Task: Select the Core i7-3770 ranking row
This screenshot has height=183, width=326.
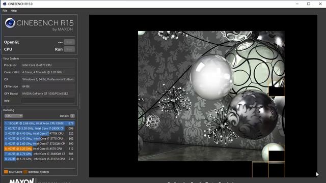Action: (x=39, y=139)
